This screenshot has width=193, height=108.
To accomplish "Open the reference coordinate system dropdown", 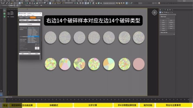I will pos(41,3).
